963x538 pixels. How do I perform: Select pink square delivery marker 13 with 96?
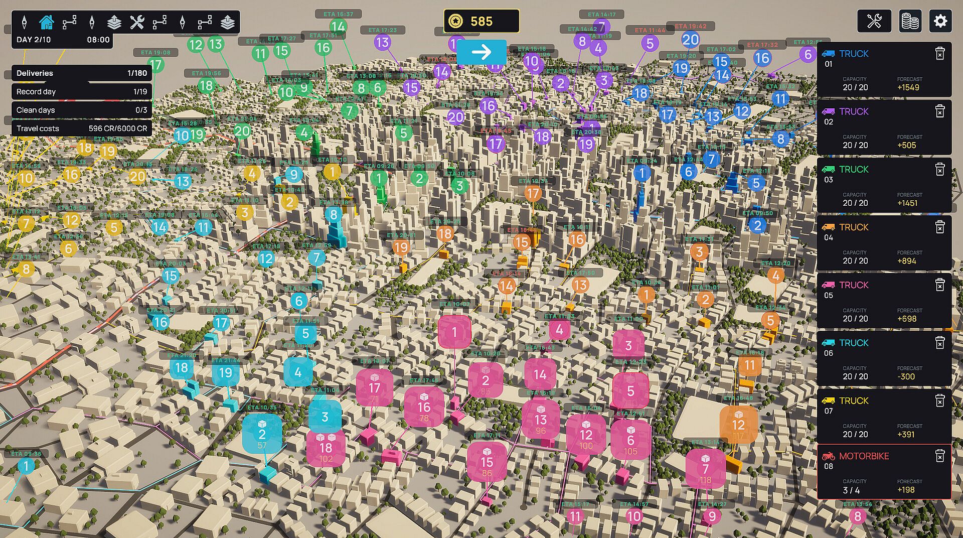point(541,420)
